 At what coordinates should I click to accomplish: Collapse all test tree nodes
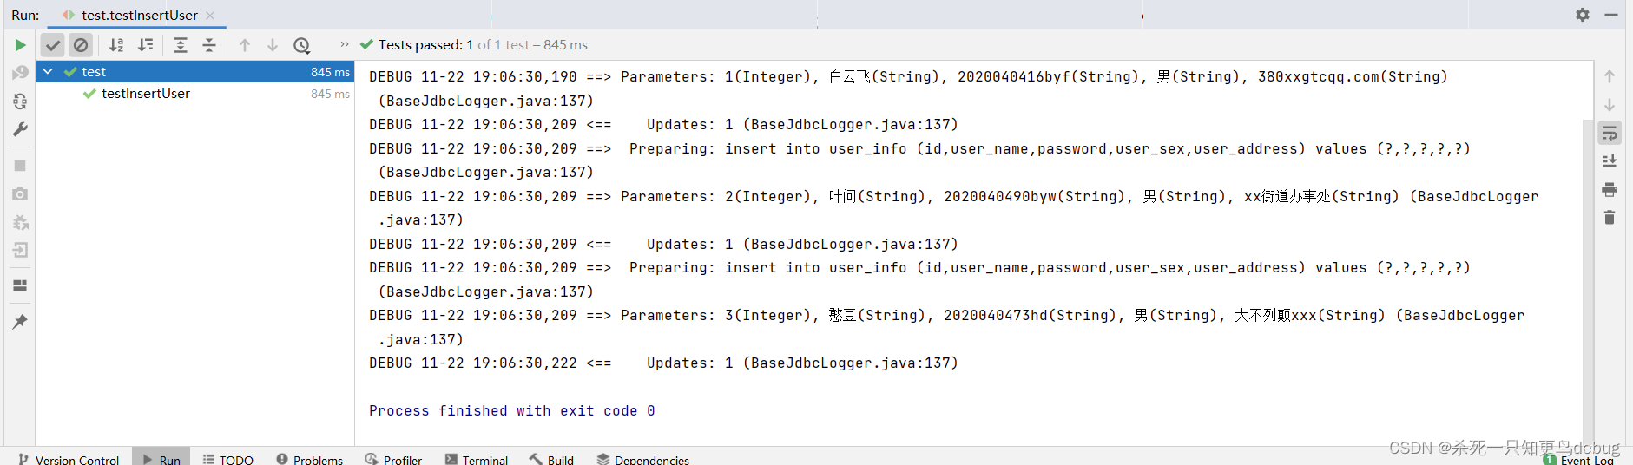tap(209, 45)
